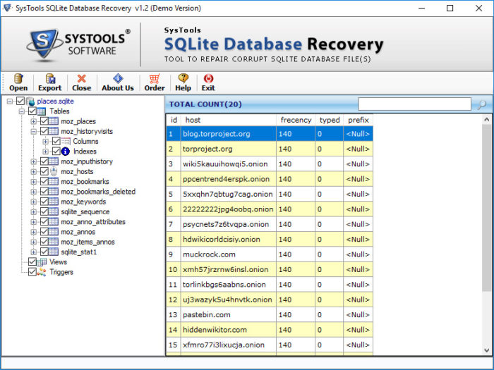The image size is (494, 370).
Task: Select the moz_keywords tree label
Action: coord(83,202)
